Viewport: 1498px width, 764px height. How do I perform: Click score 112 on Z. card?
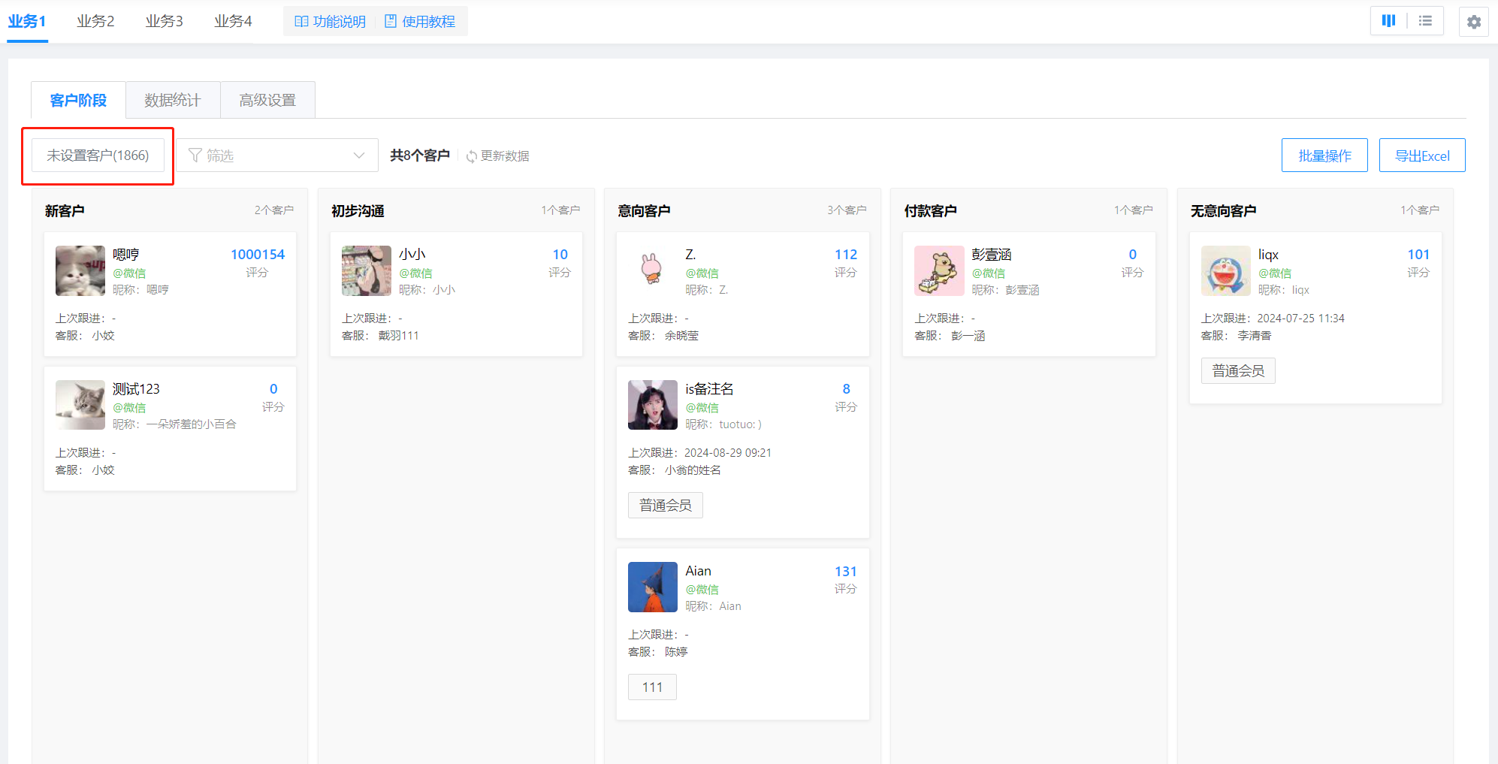(846, 255)
